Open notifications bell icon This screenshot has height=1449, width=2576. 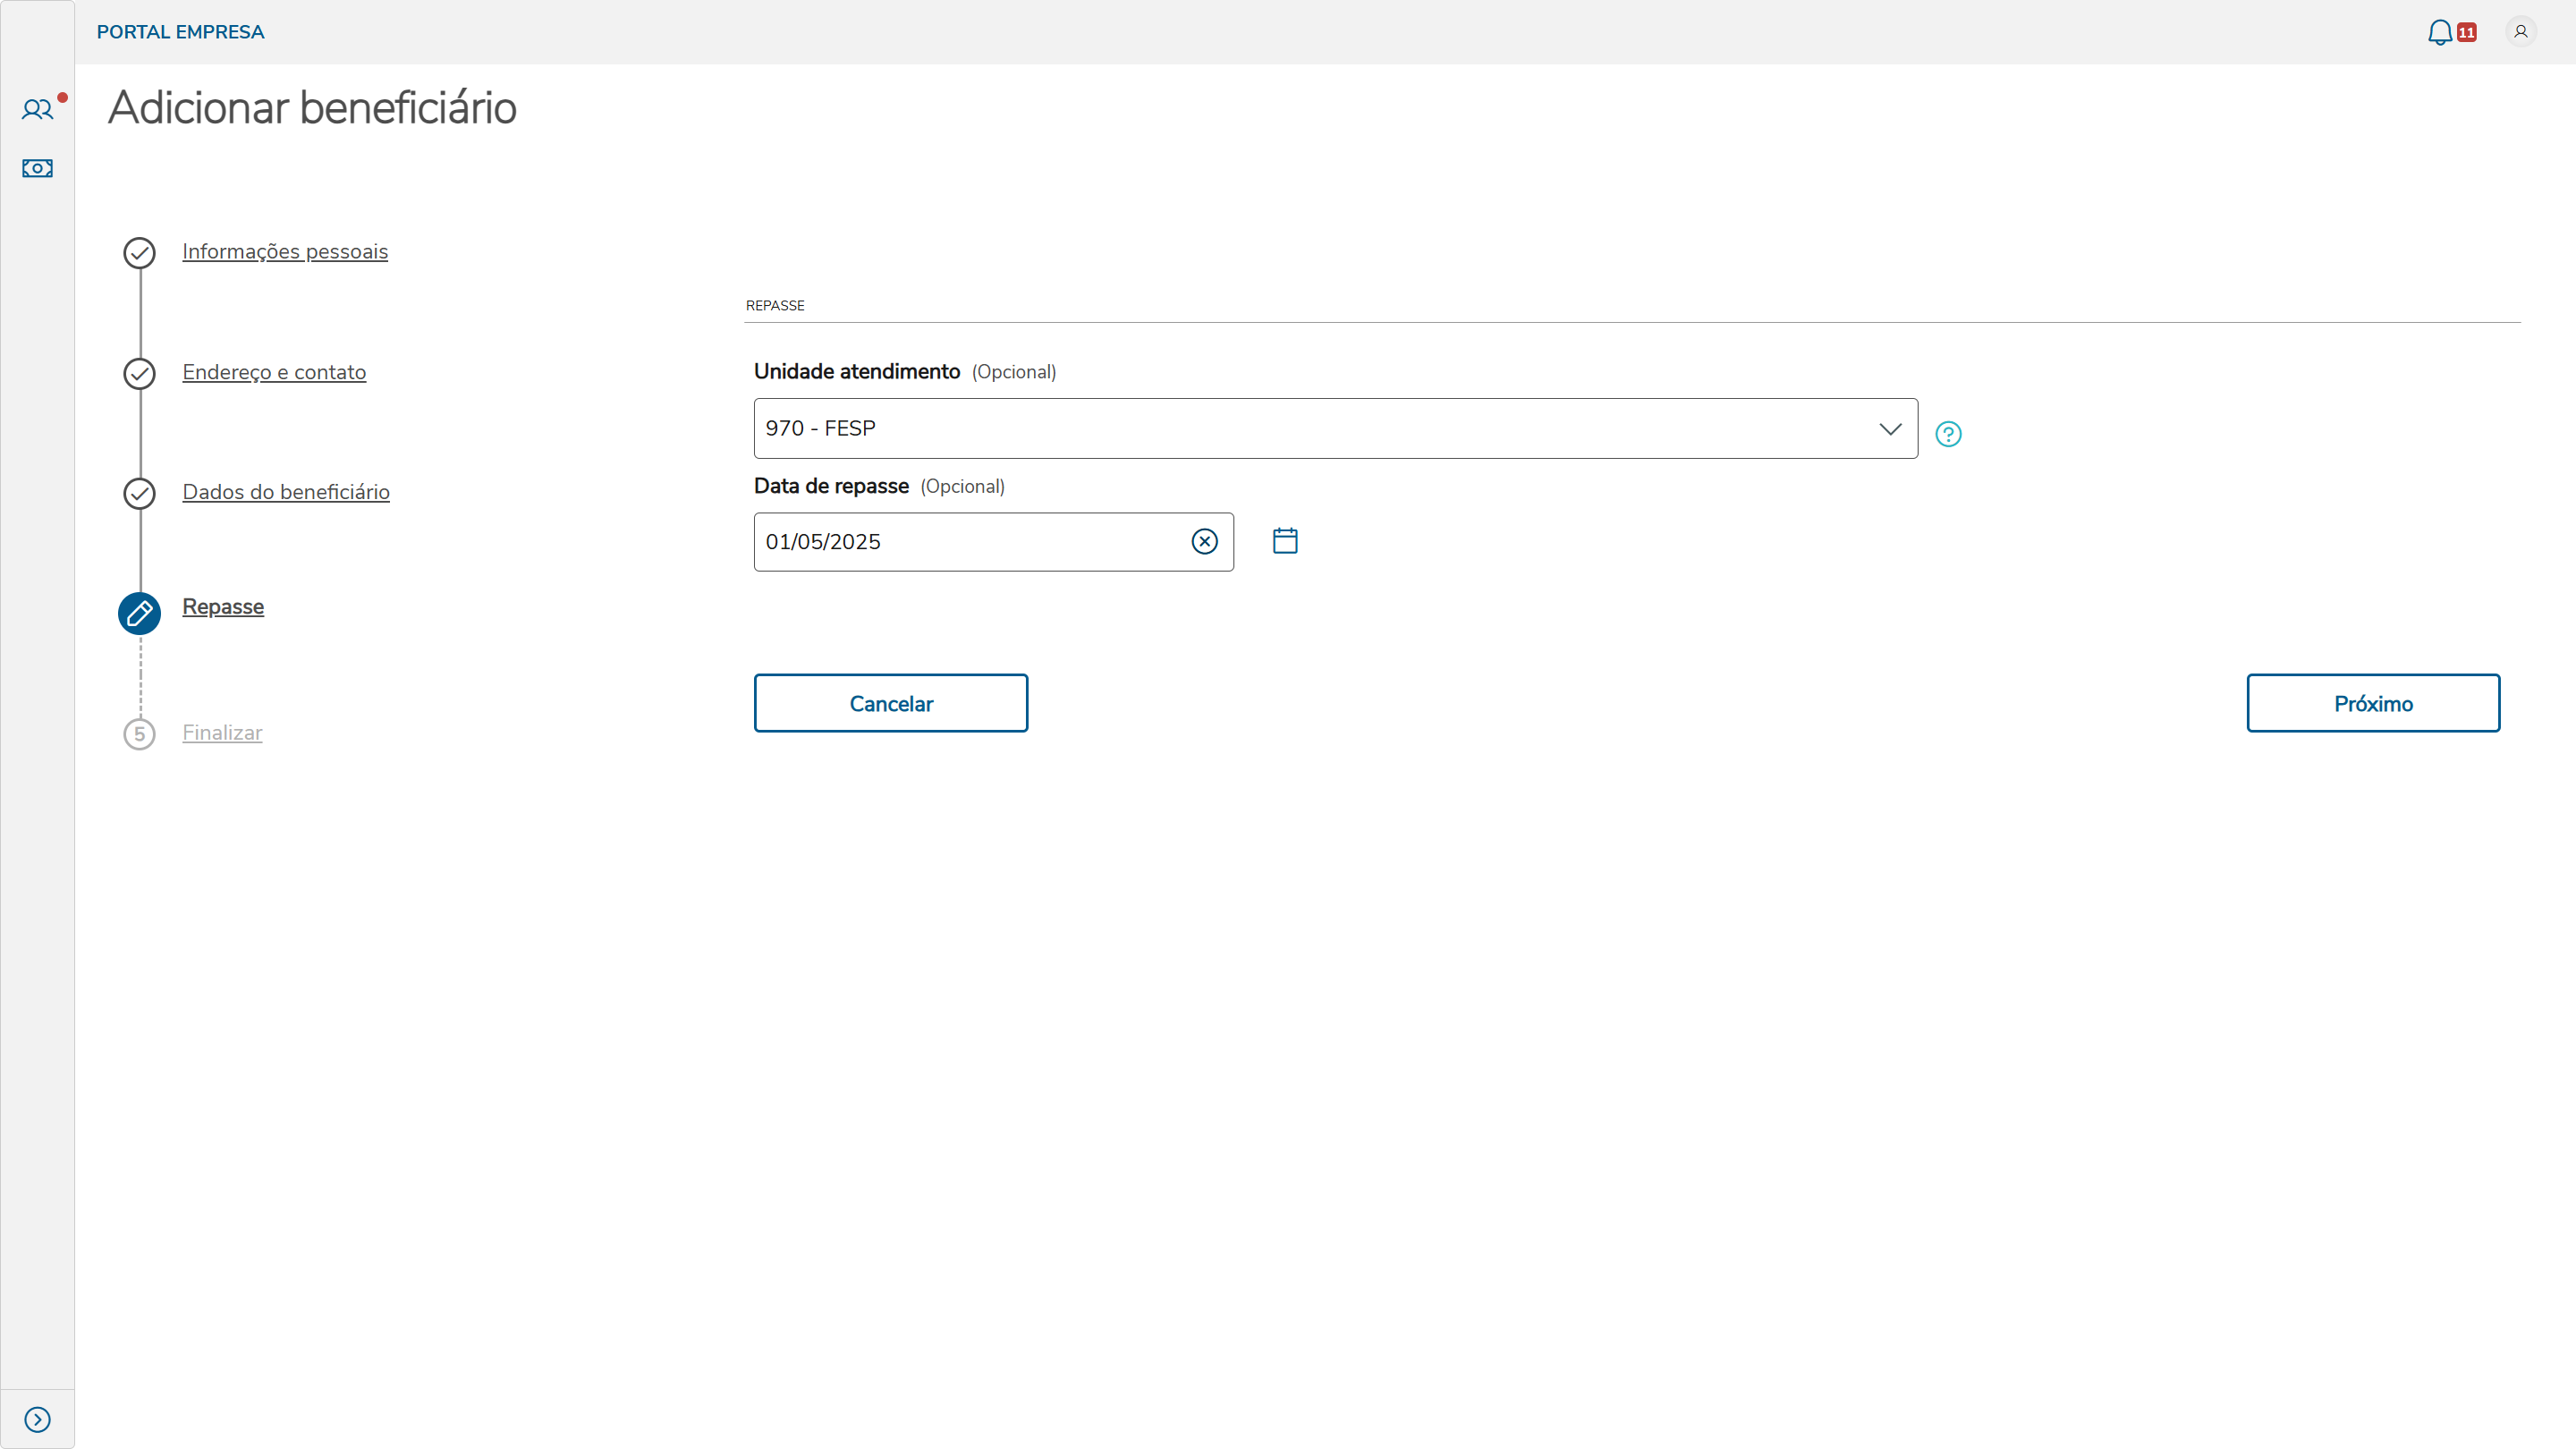click(x=2440, y=32)
